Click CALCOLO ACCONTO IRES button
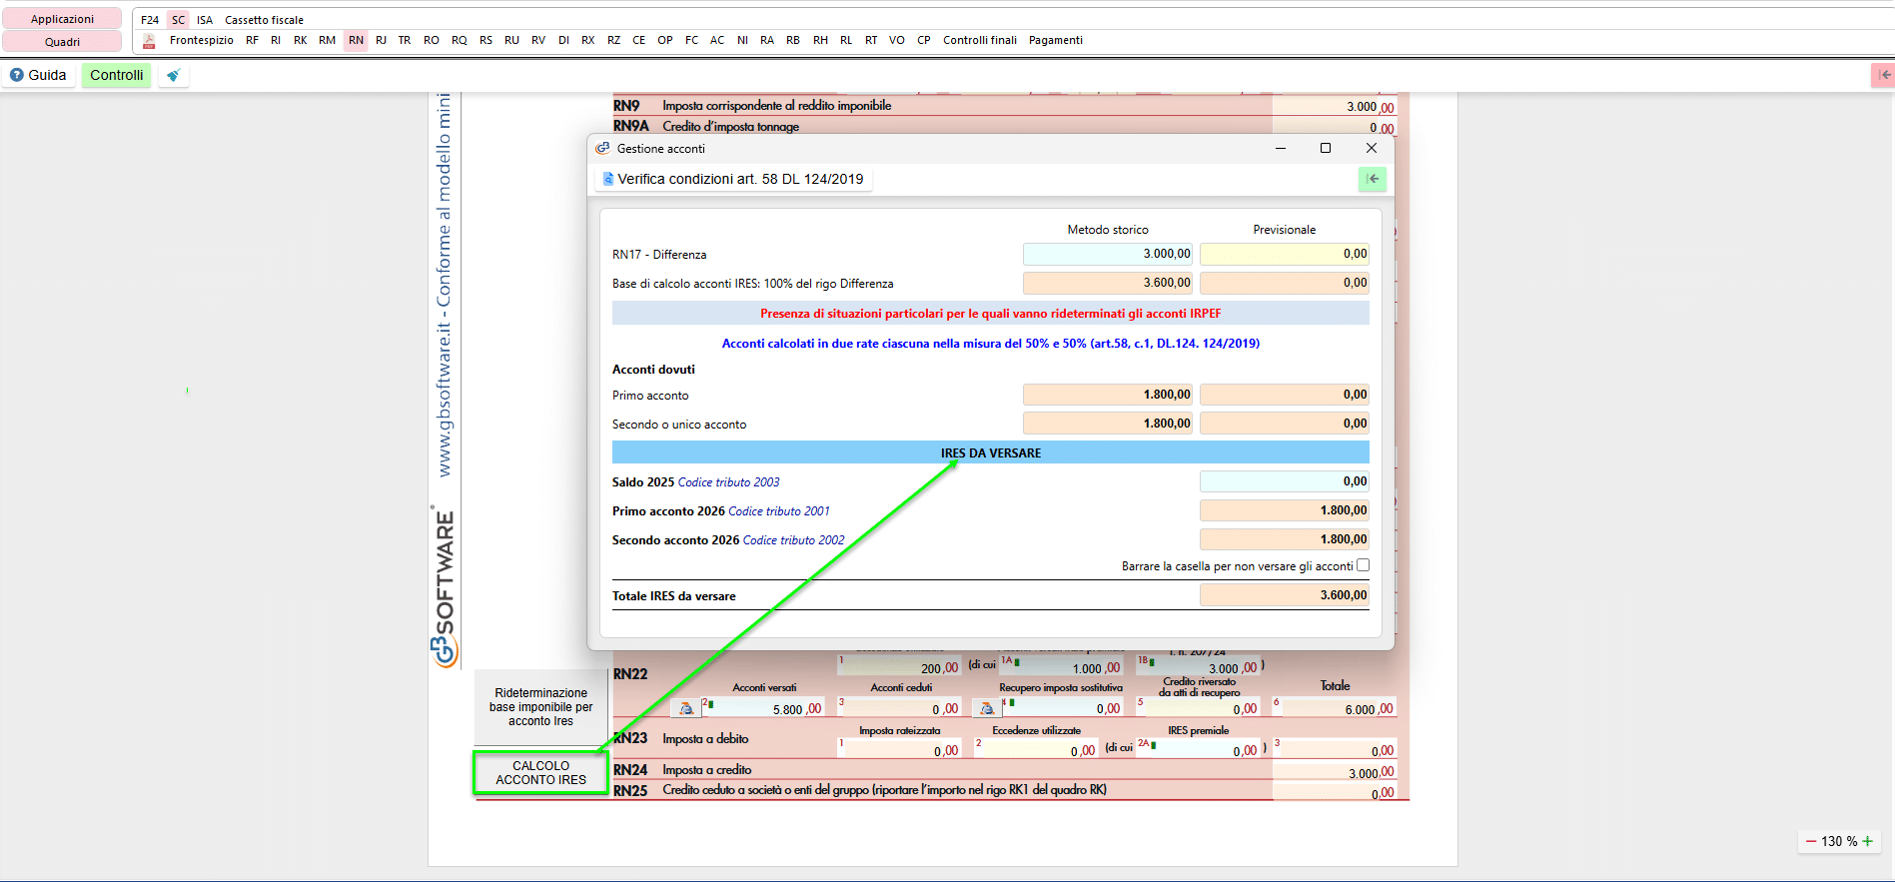Image resolution: width=1895 pixels, height=882 pixels. [541, 773]
